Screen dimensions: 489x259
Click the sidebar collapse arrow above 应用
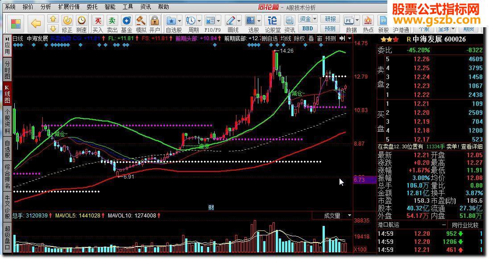coord(7,39)
